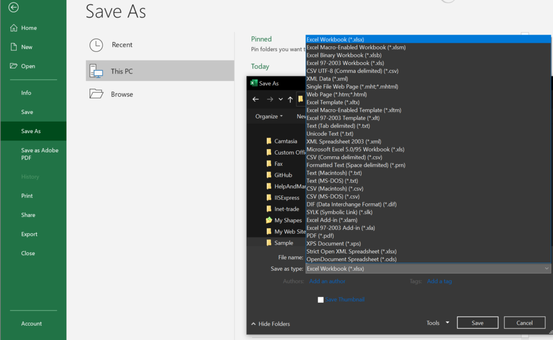Click the Browse folder icon
This screenshot has height=340, width=553.
(96, 94)
